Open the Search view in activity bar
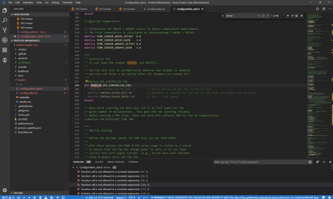 5,20
